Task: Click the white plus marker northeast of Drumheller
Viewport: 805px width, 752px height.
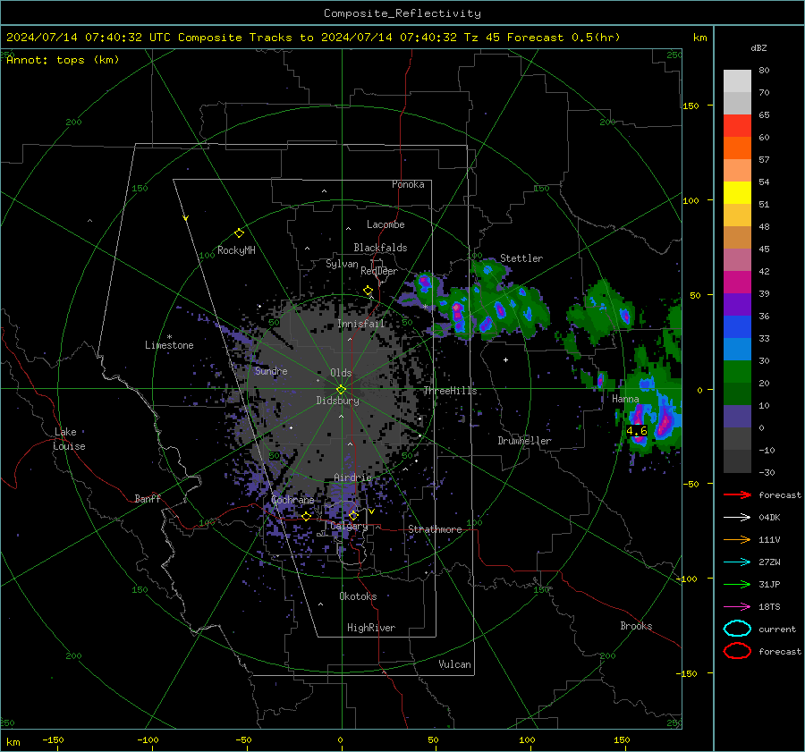Action: coord(505,359)
